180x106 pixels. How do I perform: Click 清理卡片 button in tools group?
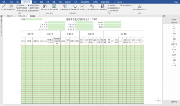[x=112, y=5]
